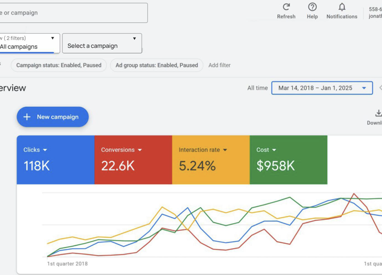382x275 pixels.
Task: Expand the Clicks metric dropdown arrow
Action: [x=45, y=150]
